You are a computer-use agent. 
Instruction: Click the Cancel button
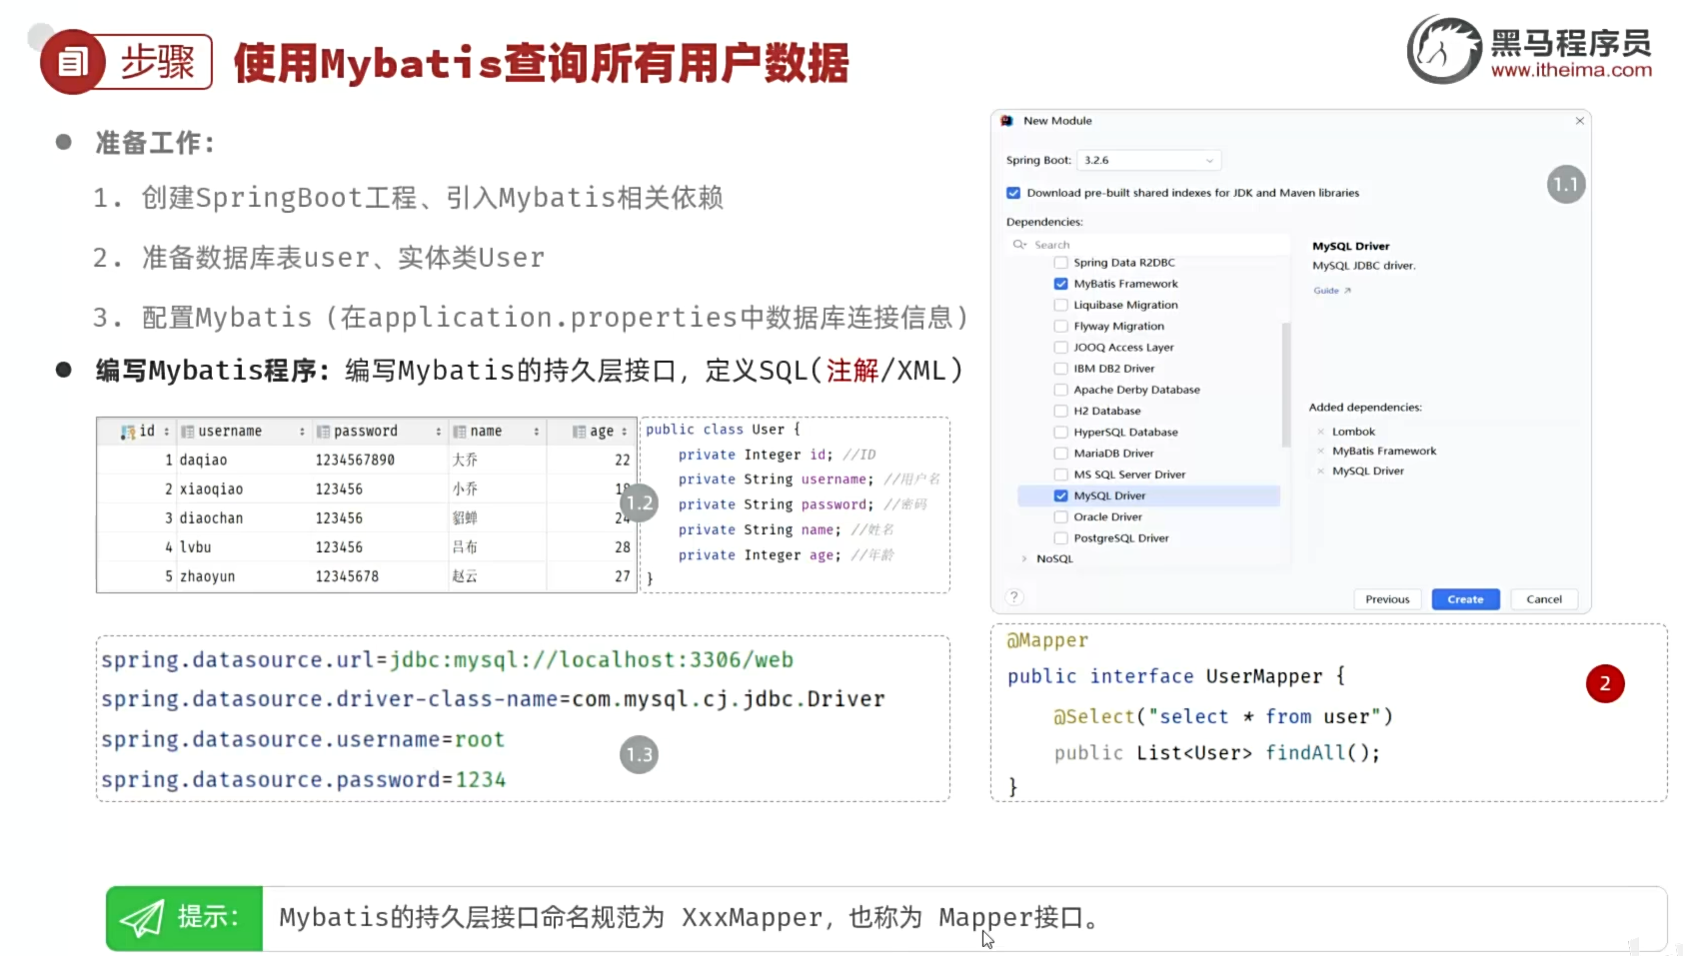(1544, 599)
